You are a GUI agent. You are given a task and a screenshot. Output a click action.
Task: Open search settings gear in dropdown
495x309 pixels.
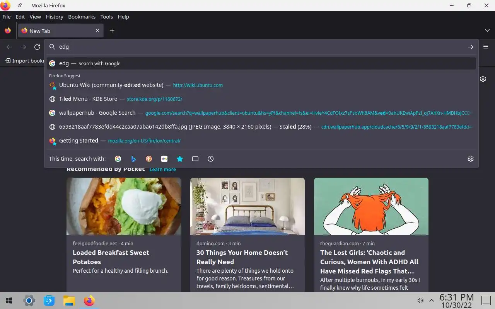[470, 159]
